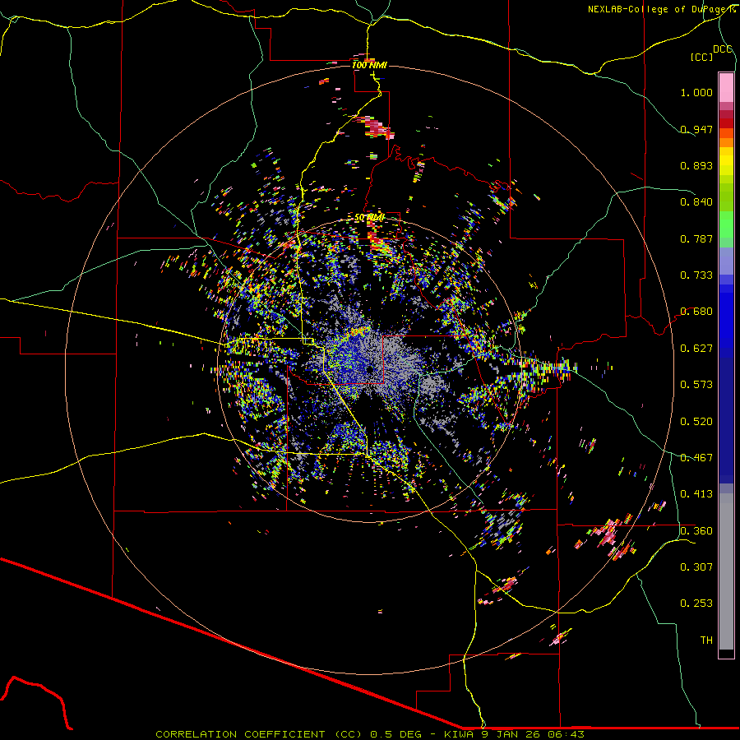The image size is (740, 740).
Task: Click the 0.307 scale value
Action: [696, 567]
